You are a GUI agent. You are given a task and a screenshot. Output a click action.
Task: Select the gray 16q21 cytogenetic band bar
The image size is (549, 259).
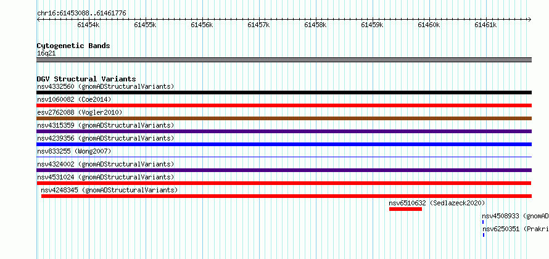tap(284, 60)
